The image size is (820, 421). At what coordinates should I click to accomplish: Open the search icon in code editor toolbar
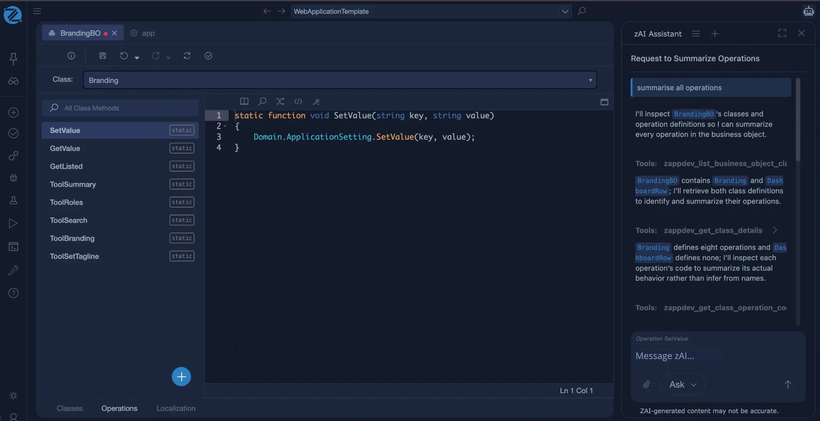click(x=262, y=101)
